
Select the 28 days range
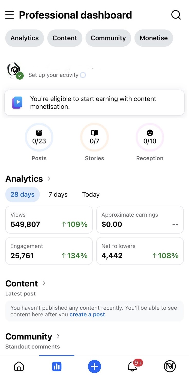(x=23, y=194)
